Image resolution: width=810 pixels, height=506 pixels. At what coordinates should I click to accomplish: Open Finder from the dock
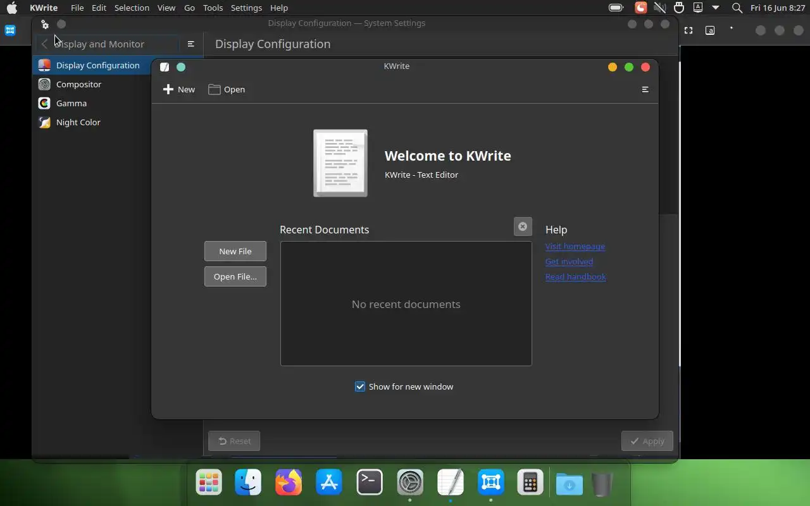tap(248, 483)
